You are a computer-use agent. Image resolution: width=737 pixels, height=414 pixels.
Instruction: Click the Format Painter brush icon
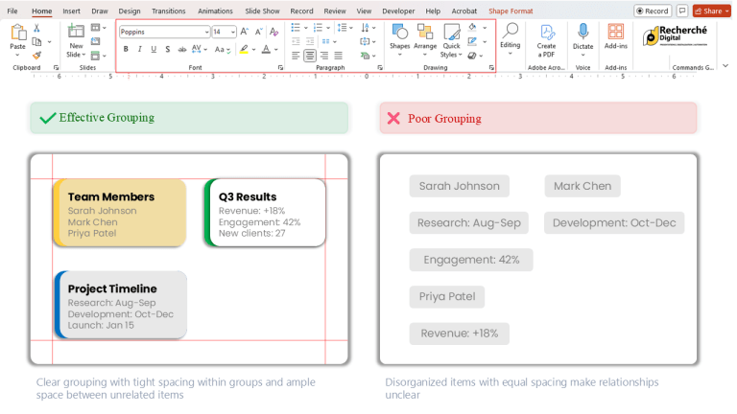tap(36, 55)
